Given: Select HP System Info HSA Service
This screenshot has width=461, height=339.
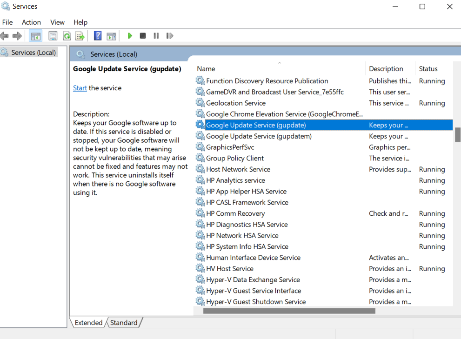Looking at the screenshot, I should click(323, 246).
